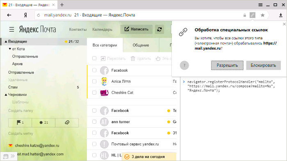The height and width of the screenshot is (161, 287).
Task: Click the Блокировать button
Action: [x=263, y=65]
